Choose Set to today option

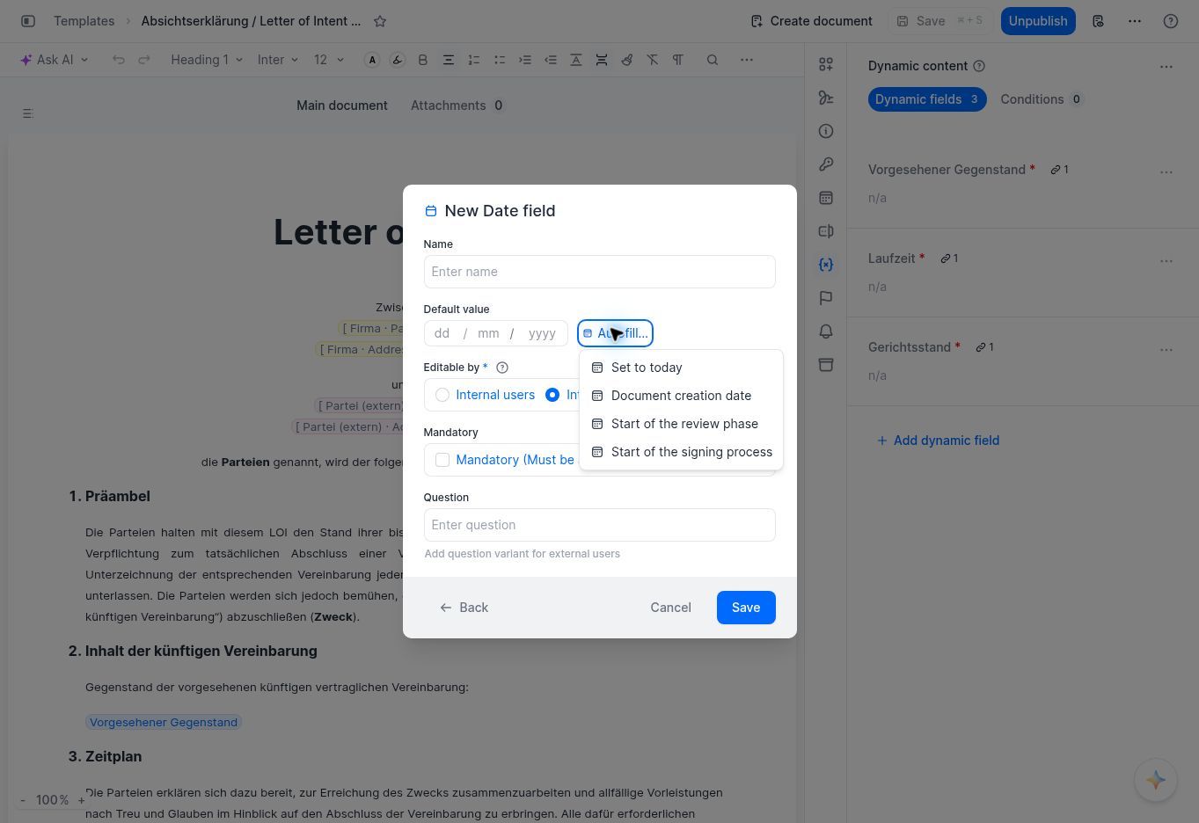pyautogui.click(x=681, y=368)
